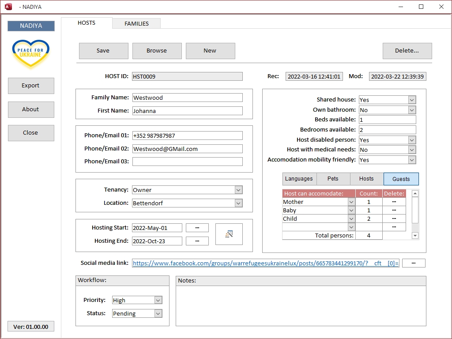
Task: Maximize the NADIYA window
Action: (x=421, y=7)
